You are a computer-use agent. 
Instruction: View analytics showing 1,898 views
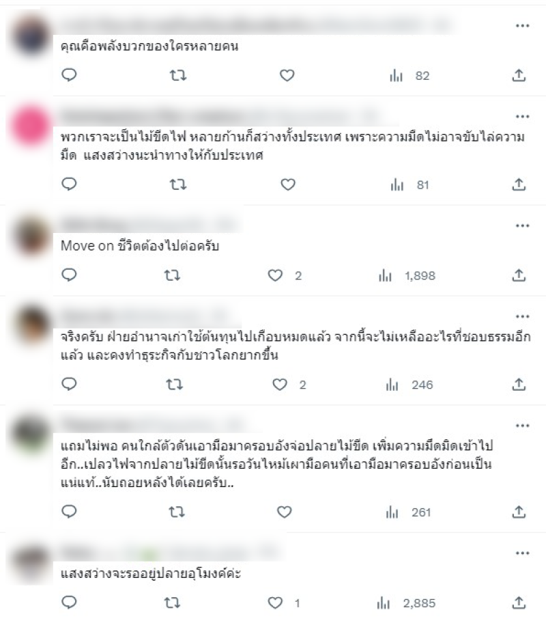(x=407, y=275)
